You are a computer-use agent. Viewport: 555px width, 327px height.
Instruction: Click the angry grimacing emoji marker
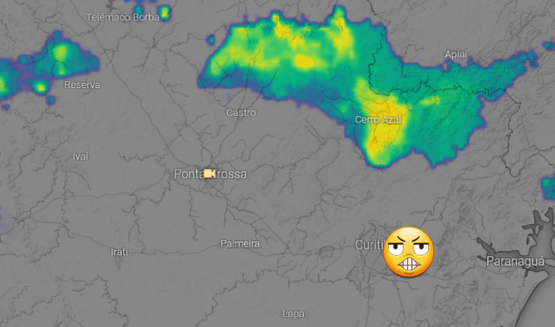click(x=408, y=252)
